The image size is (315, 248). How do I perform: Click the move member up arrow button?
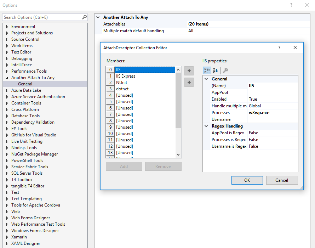tap(189, 71)
